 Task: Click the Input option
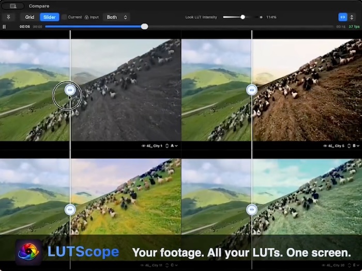click(92, 17)
